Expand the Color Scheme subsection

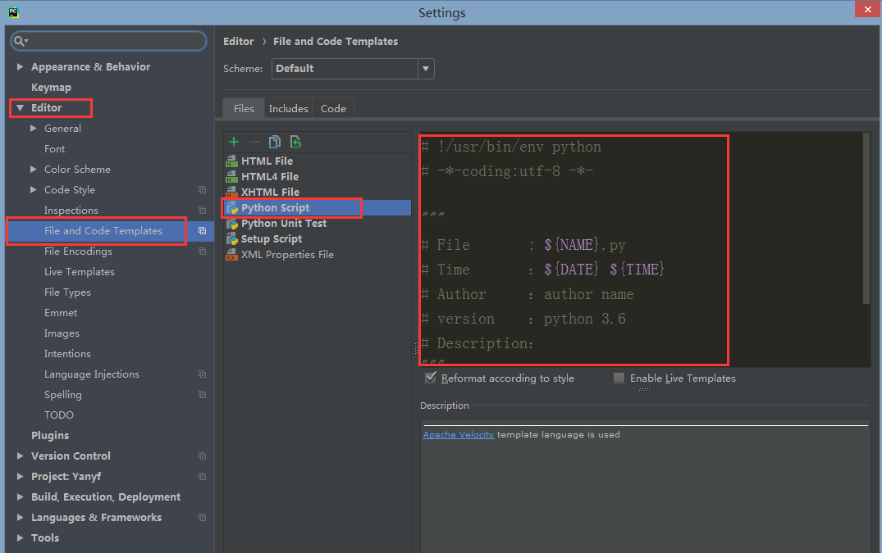(33, 169)
